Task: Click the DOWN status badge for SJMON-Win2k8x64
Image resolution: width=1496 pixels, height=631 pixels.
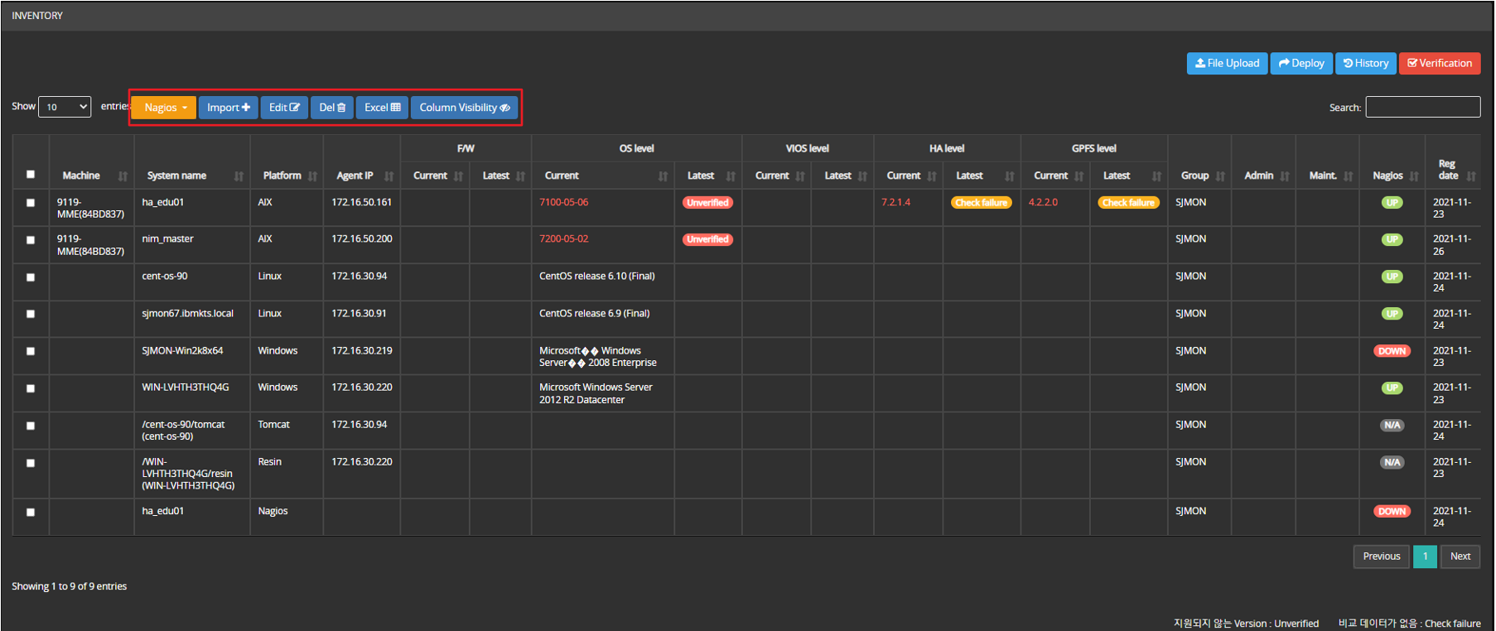Action: (1392, 351)
